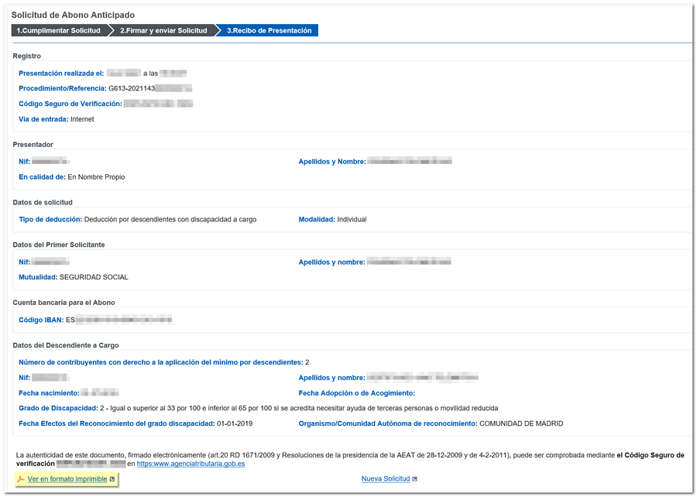Click the COMUNIDAD DE MADRID value

(521, 423)
